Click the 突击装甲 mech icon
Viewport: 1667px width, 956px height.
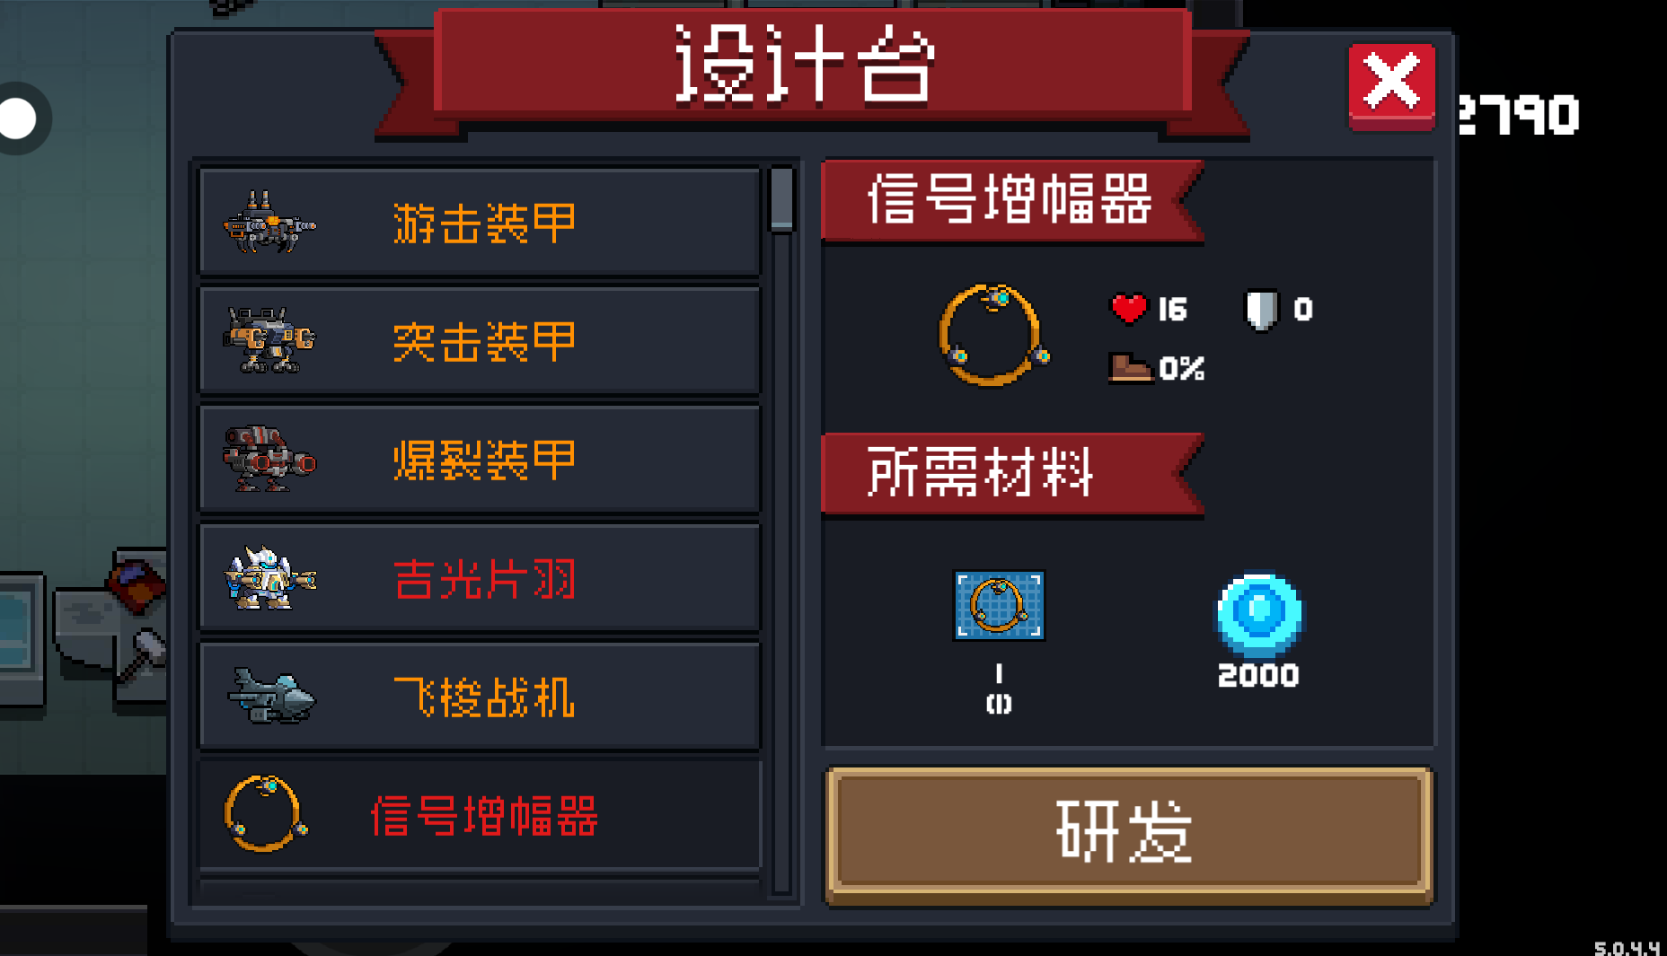click(x=269, y=340)
